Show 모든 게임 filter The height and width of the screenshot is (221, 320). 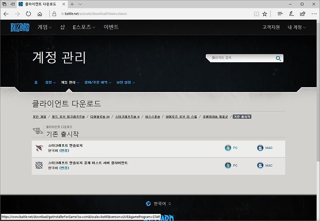(40, 117)
